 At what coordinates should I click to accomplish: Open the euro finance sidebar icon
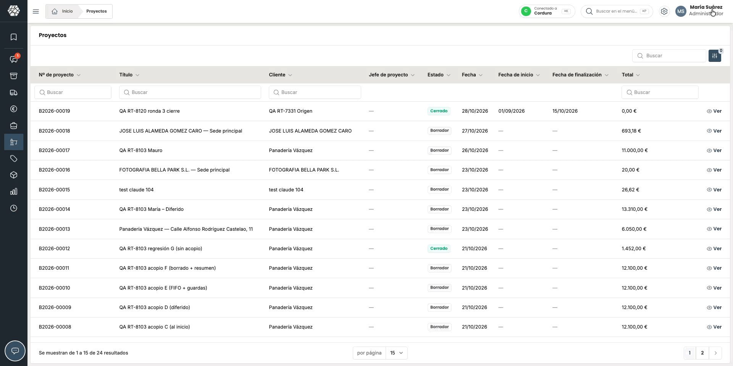[14, 109]
